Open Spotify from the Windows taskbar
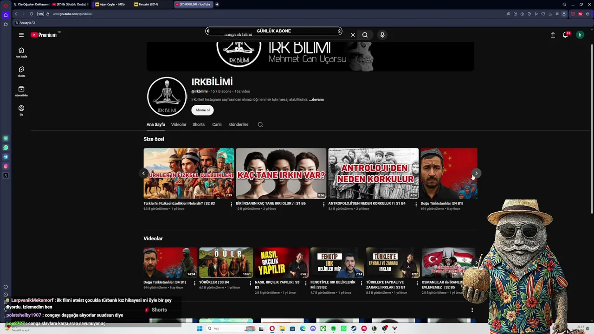The image size is (594, 334). pyautogui.click(x=333, y=328)
